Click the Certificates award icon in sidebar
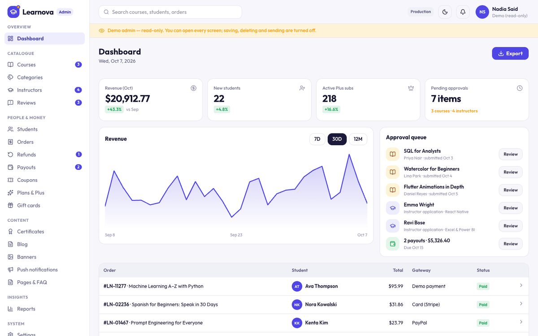 pos(11,232)
